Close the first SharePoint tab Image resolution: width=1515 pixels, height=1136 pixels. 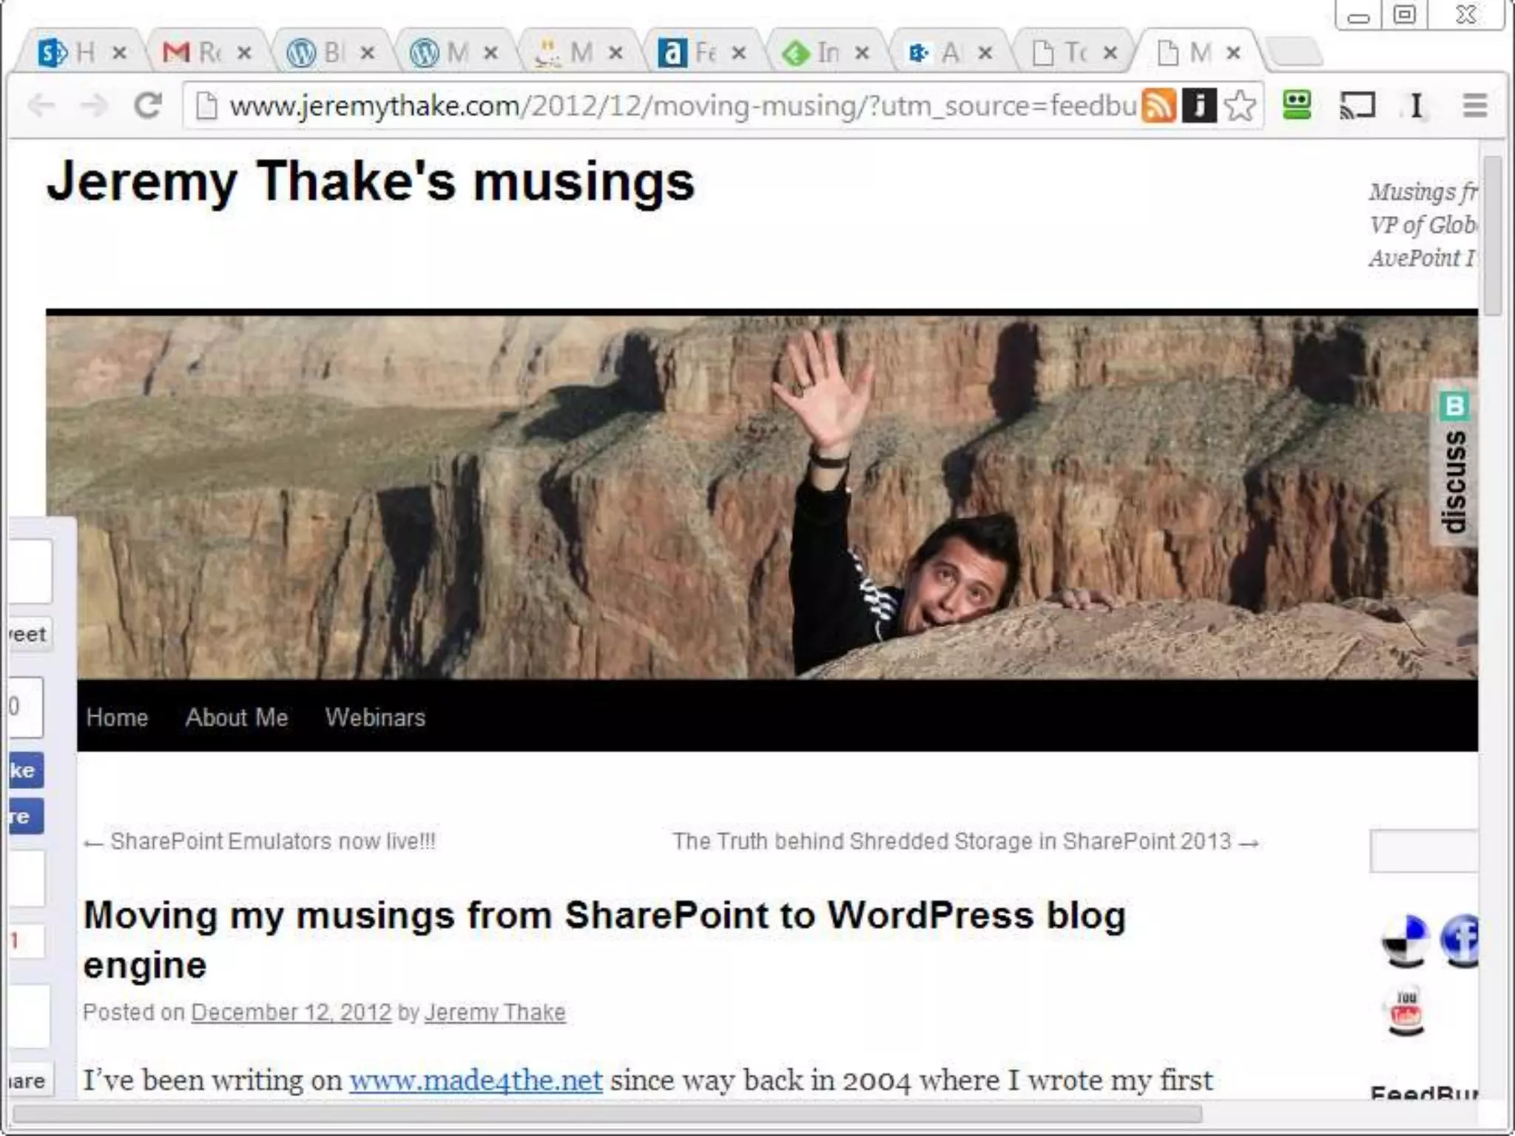click(120, 53)
